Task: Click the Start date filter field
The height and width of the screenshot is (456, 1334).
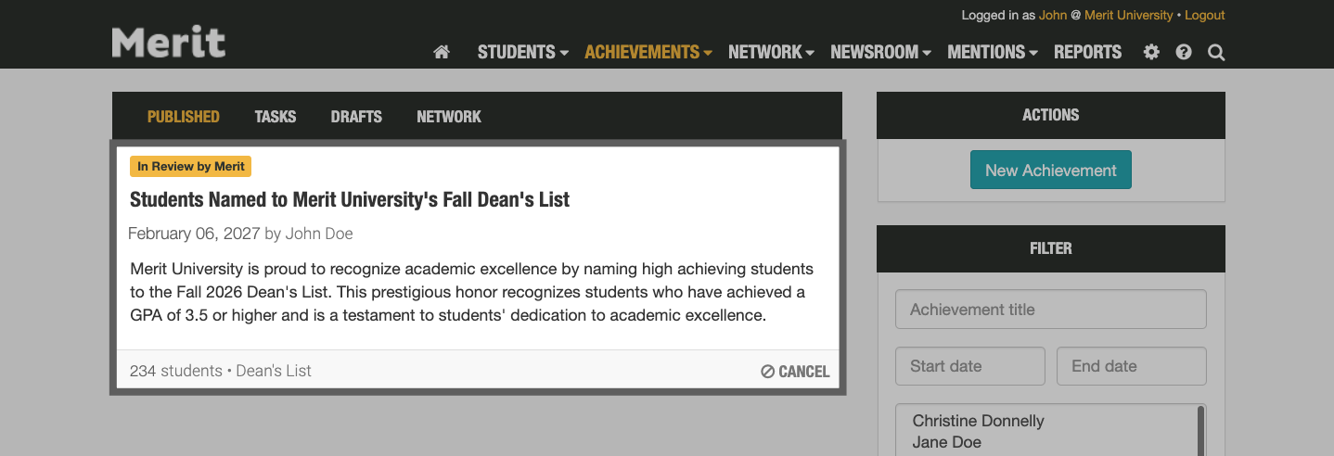Action: (x=969, y=366)
